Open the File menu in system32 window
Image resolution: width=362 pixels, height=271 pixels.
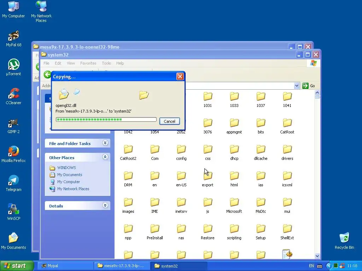46,63
